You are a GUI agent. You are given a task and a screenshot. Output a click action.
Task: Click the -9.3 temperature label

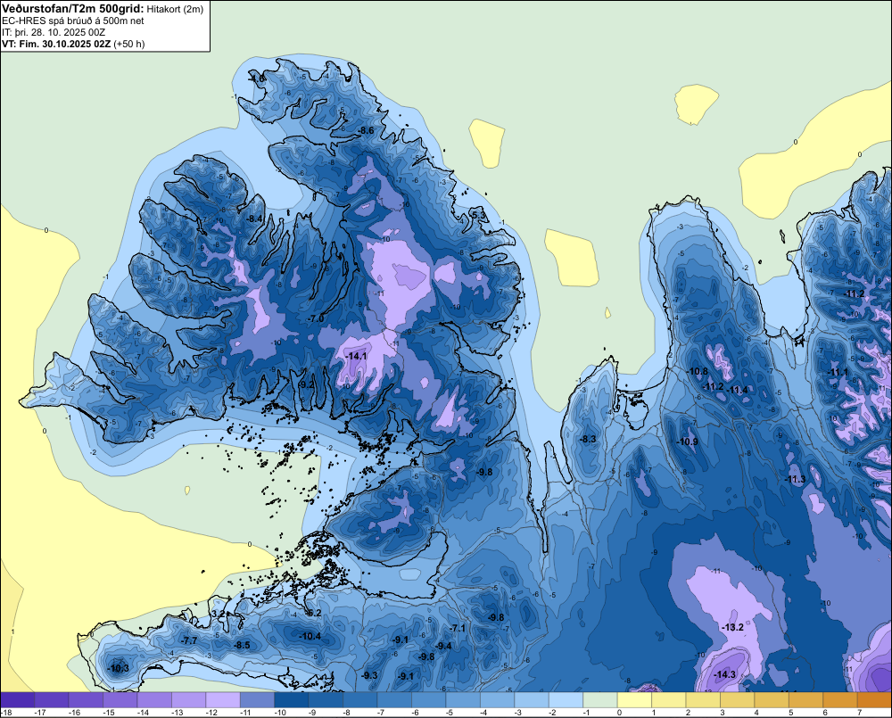(369, 675)
